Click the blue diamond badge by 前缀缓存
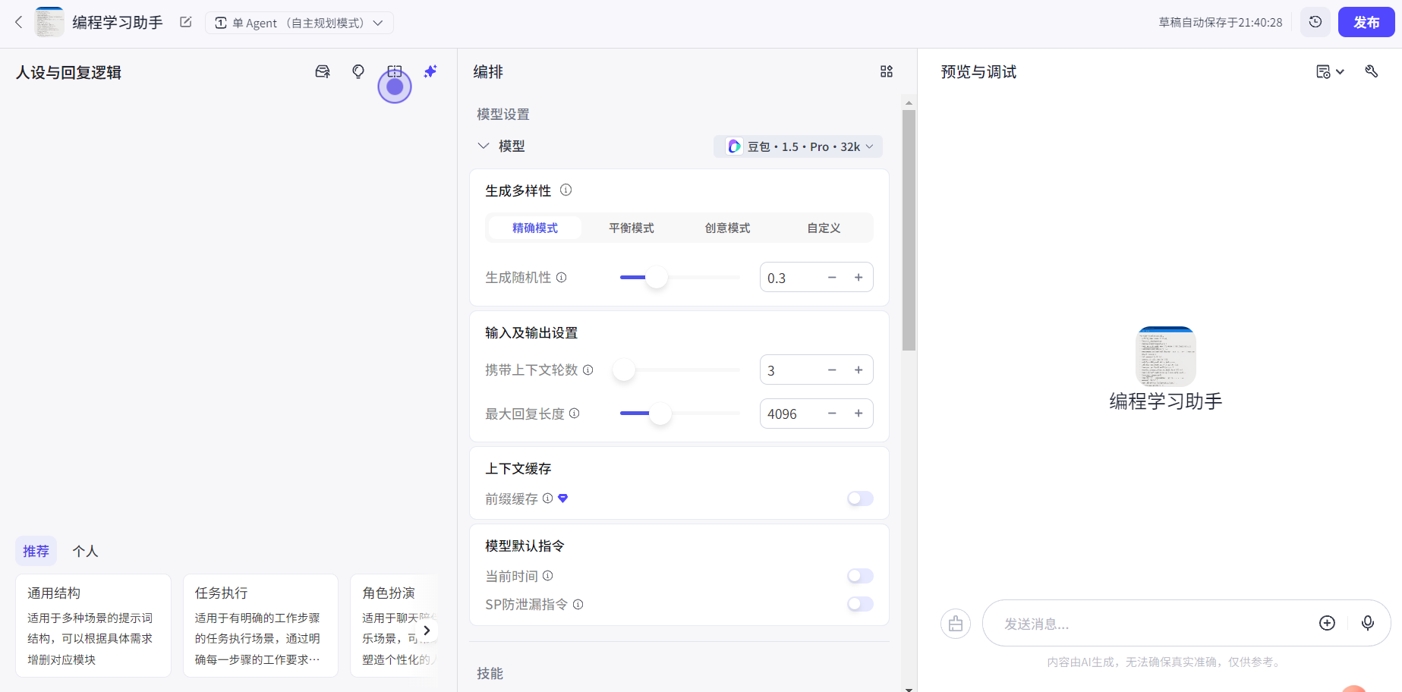This screenshot has width=1402, height=692. coord(563,499)
